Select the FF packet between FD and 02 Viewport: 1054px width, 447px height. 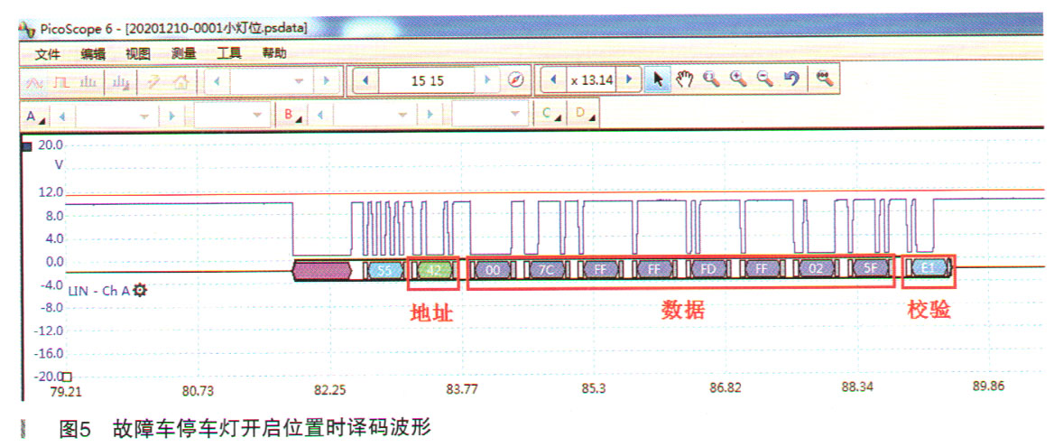coord(762,270)
